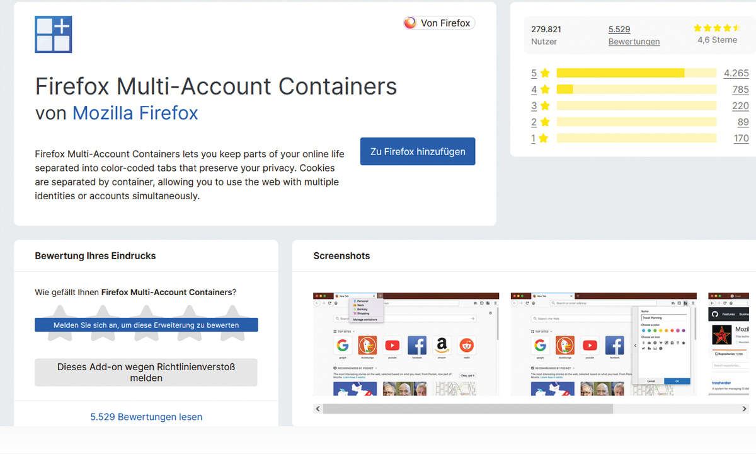Image resolution: width=756 pixels, height=454 pixels.
Task: Open the 220 three-star reviews count
Action: click(741, 106)
